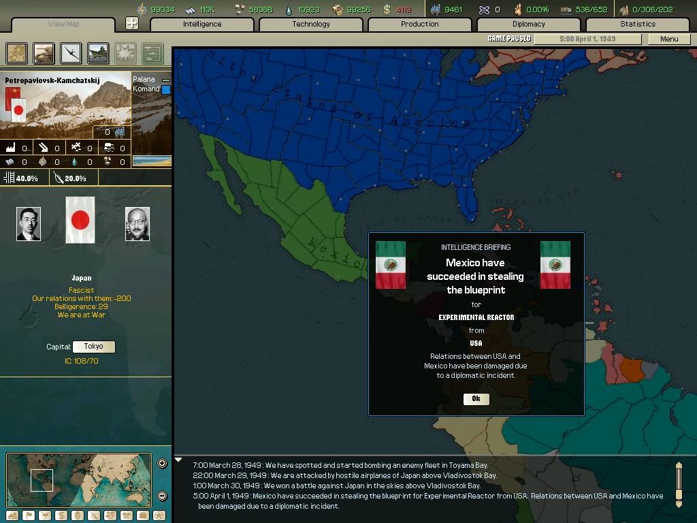This screenshot has height=523, width=697.
Task: Click the star map mode icon
Action: (159, 516)
